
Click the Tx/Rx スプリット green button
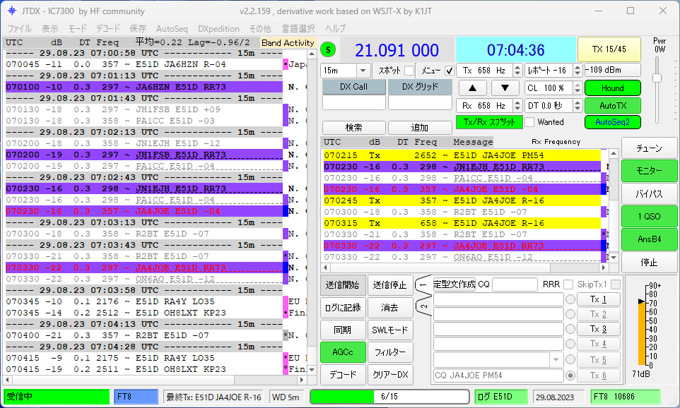coord(488,121)
